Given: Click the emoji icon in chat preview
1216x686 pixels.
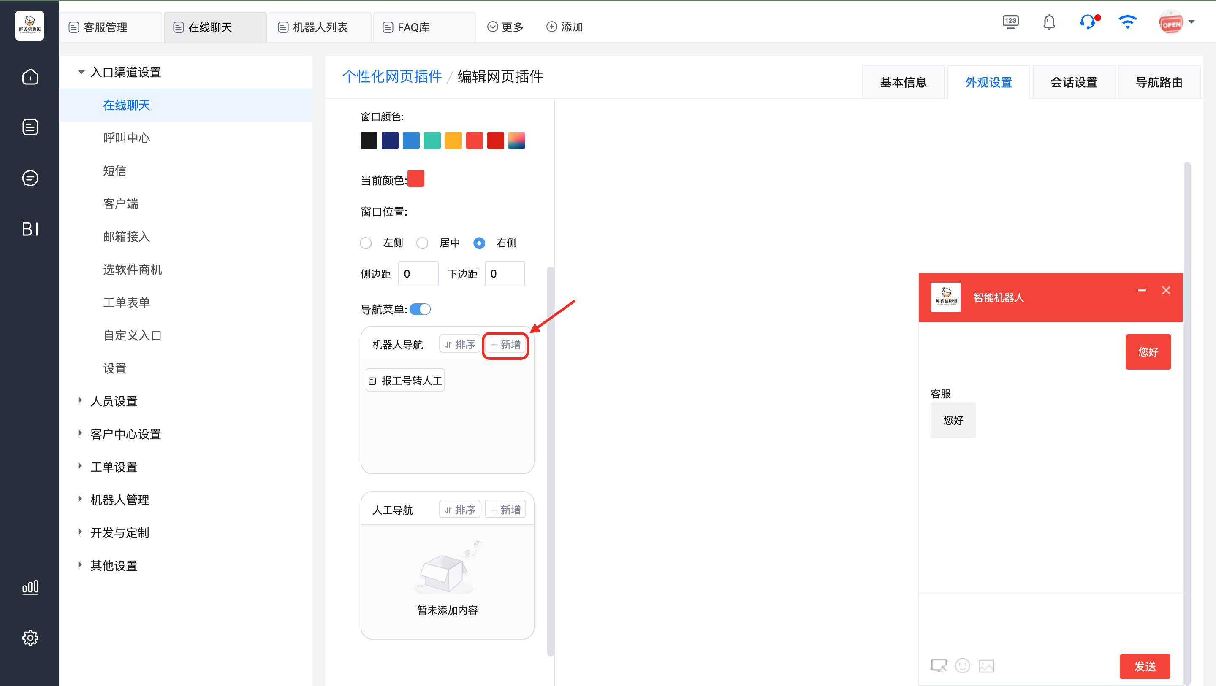Looking at the screenshot, I should pos(963,666).
